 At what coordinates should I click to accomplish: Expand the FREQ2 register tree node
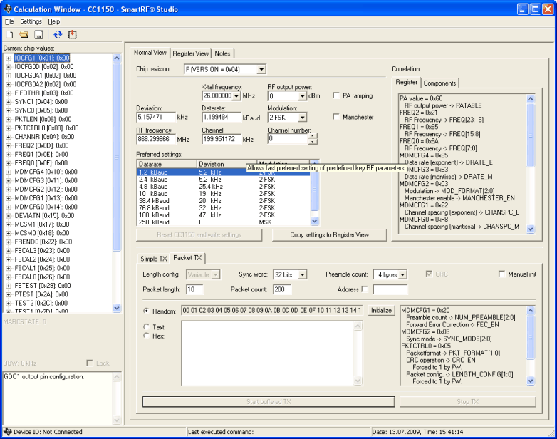pyautogui.click(x=8, y=146)
